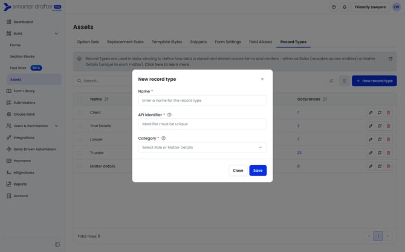Open the Clause Bank sidebar item
Screen dimensions: 405x252
pos(24,114)
